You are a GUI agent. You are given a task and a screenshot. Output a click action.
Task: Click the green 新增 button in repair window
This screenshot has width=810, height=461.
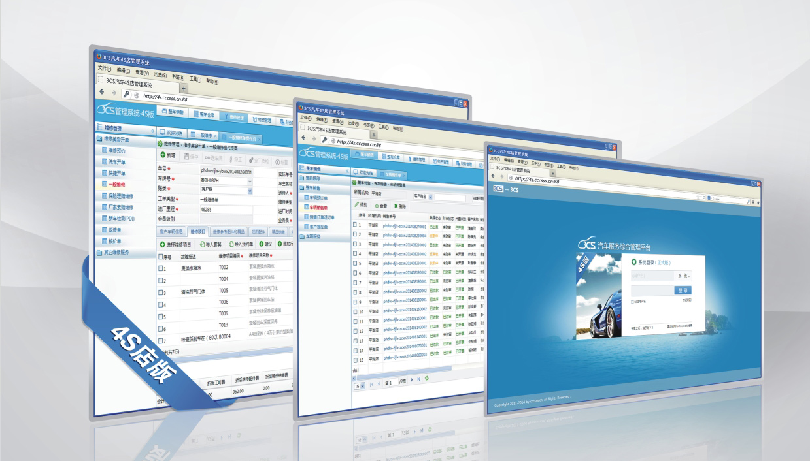168,156
